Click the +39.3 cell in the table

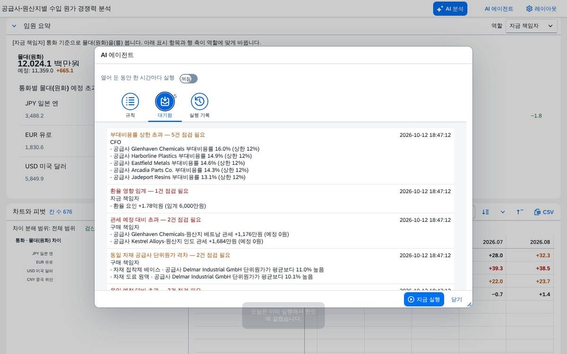[x=495, y=268]
